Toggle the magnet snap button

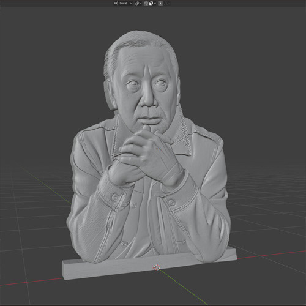click(146, 3)
